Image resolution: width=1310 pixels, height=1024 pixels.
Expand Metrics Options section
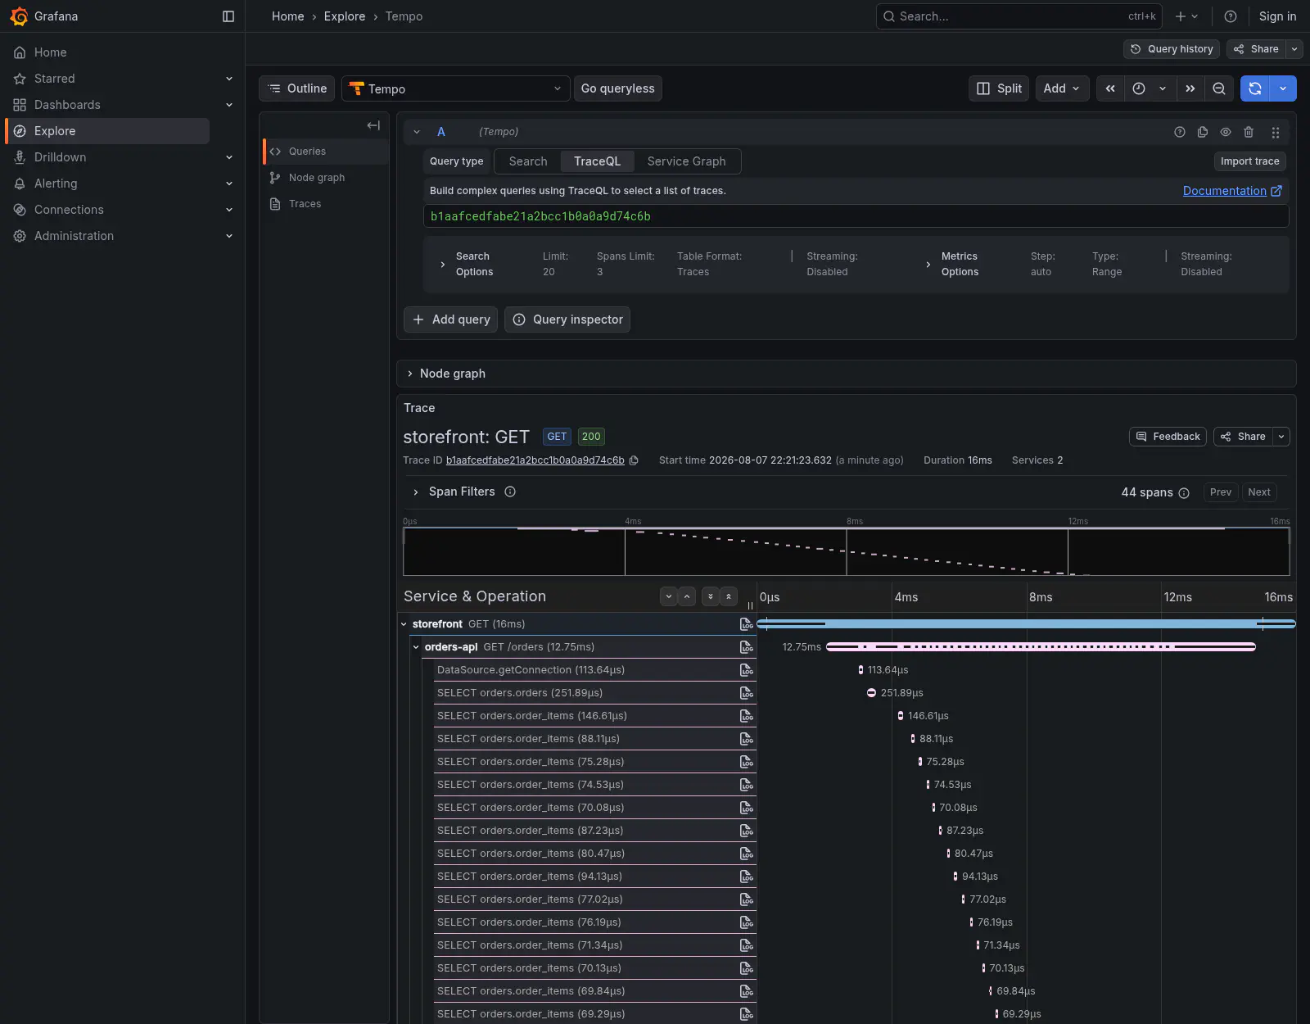pos(928,265)
